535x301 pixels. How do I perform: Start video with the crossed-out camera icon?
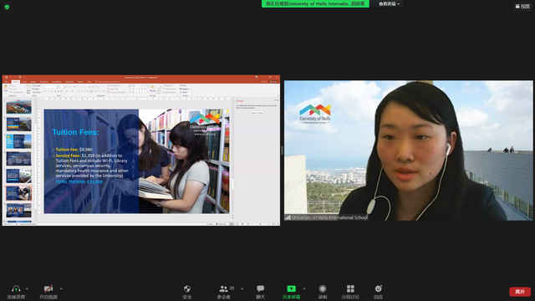(x=48, y=288)
